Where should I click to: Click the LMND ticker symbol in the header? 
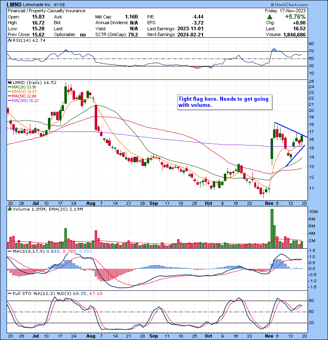[x=14, y=5]
